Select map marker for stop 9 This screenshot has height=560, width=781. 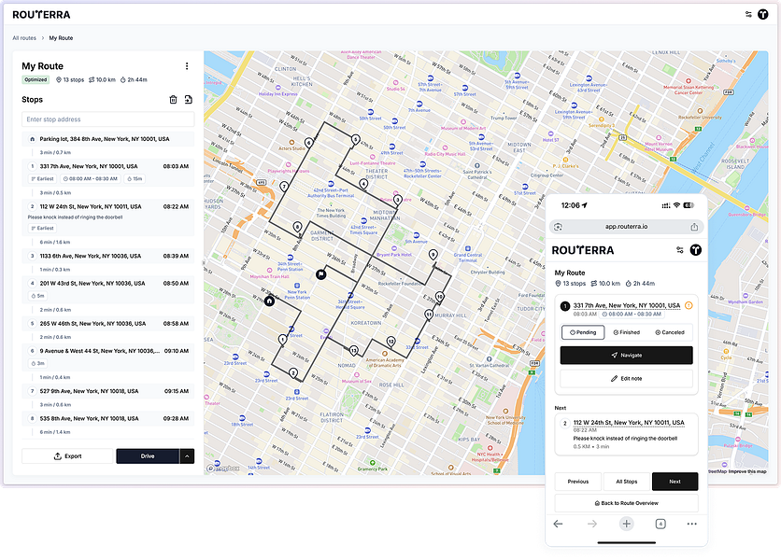click(x=433, y=255)
